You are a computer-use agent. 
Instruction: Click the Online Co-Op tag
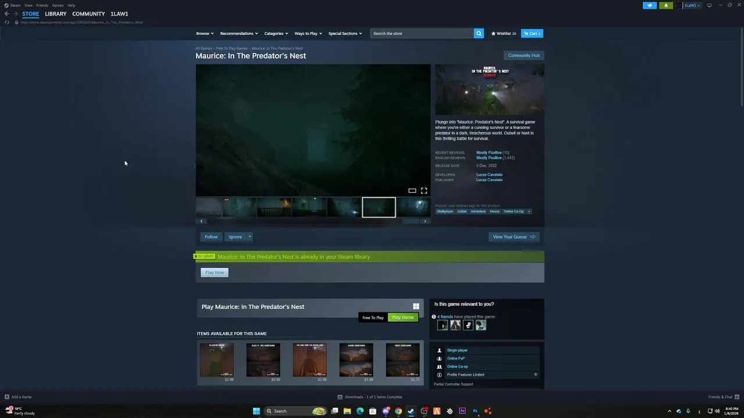[x=514, y=211]
